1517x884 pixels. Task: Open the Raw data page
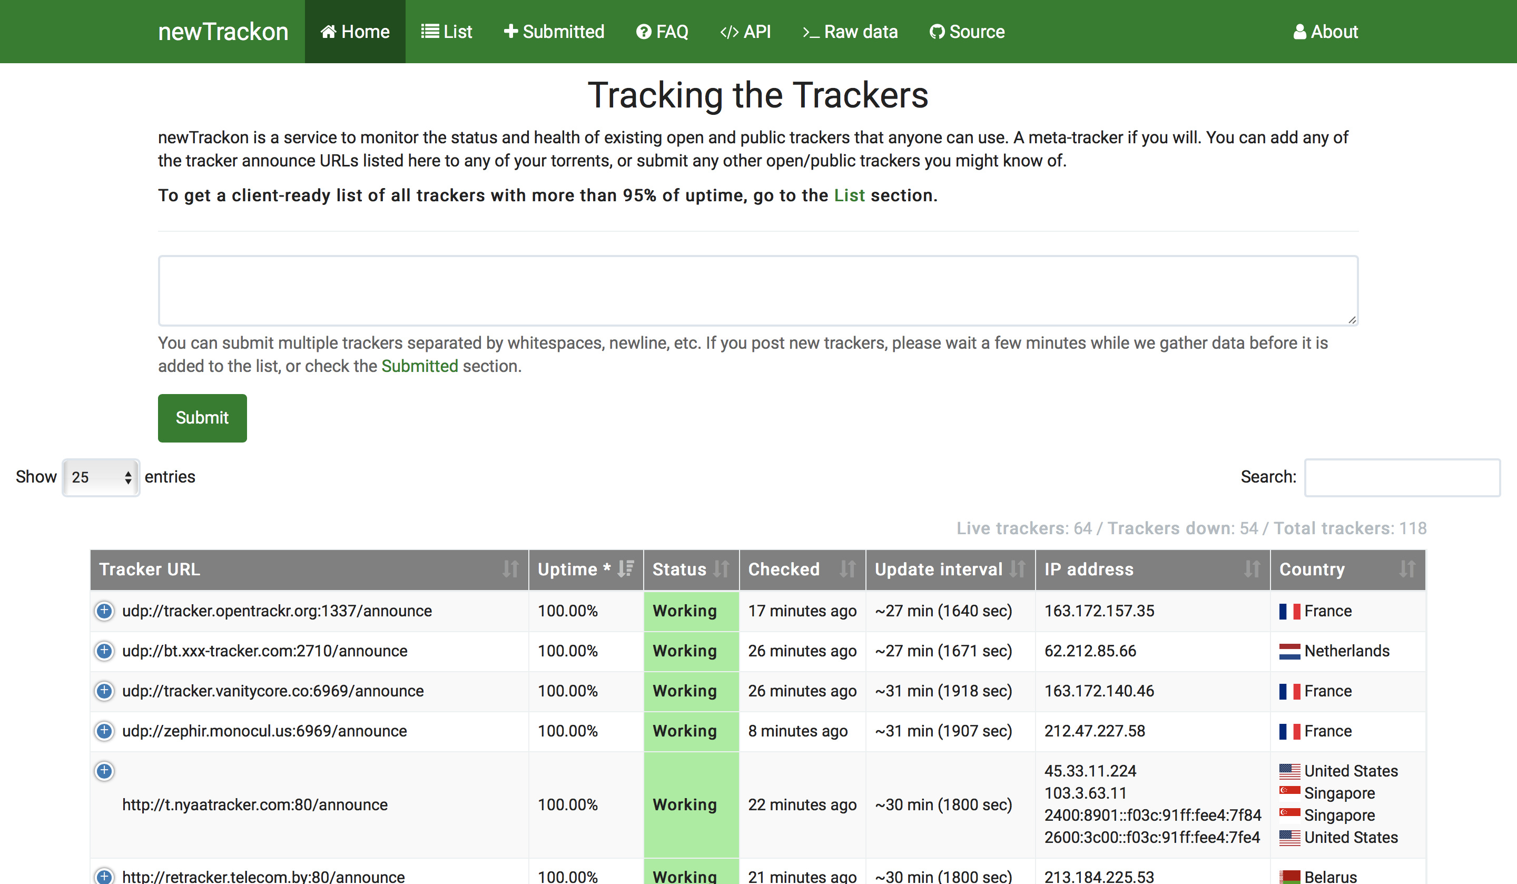(x=850, y=31)
